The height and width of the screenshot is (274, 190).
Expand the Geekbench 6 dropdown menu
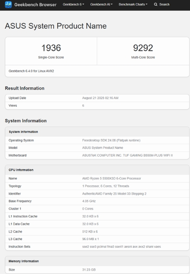(x=73, y=4)
